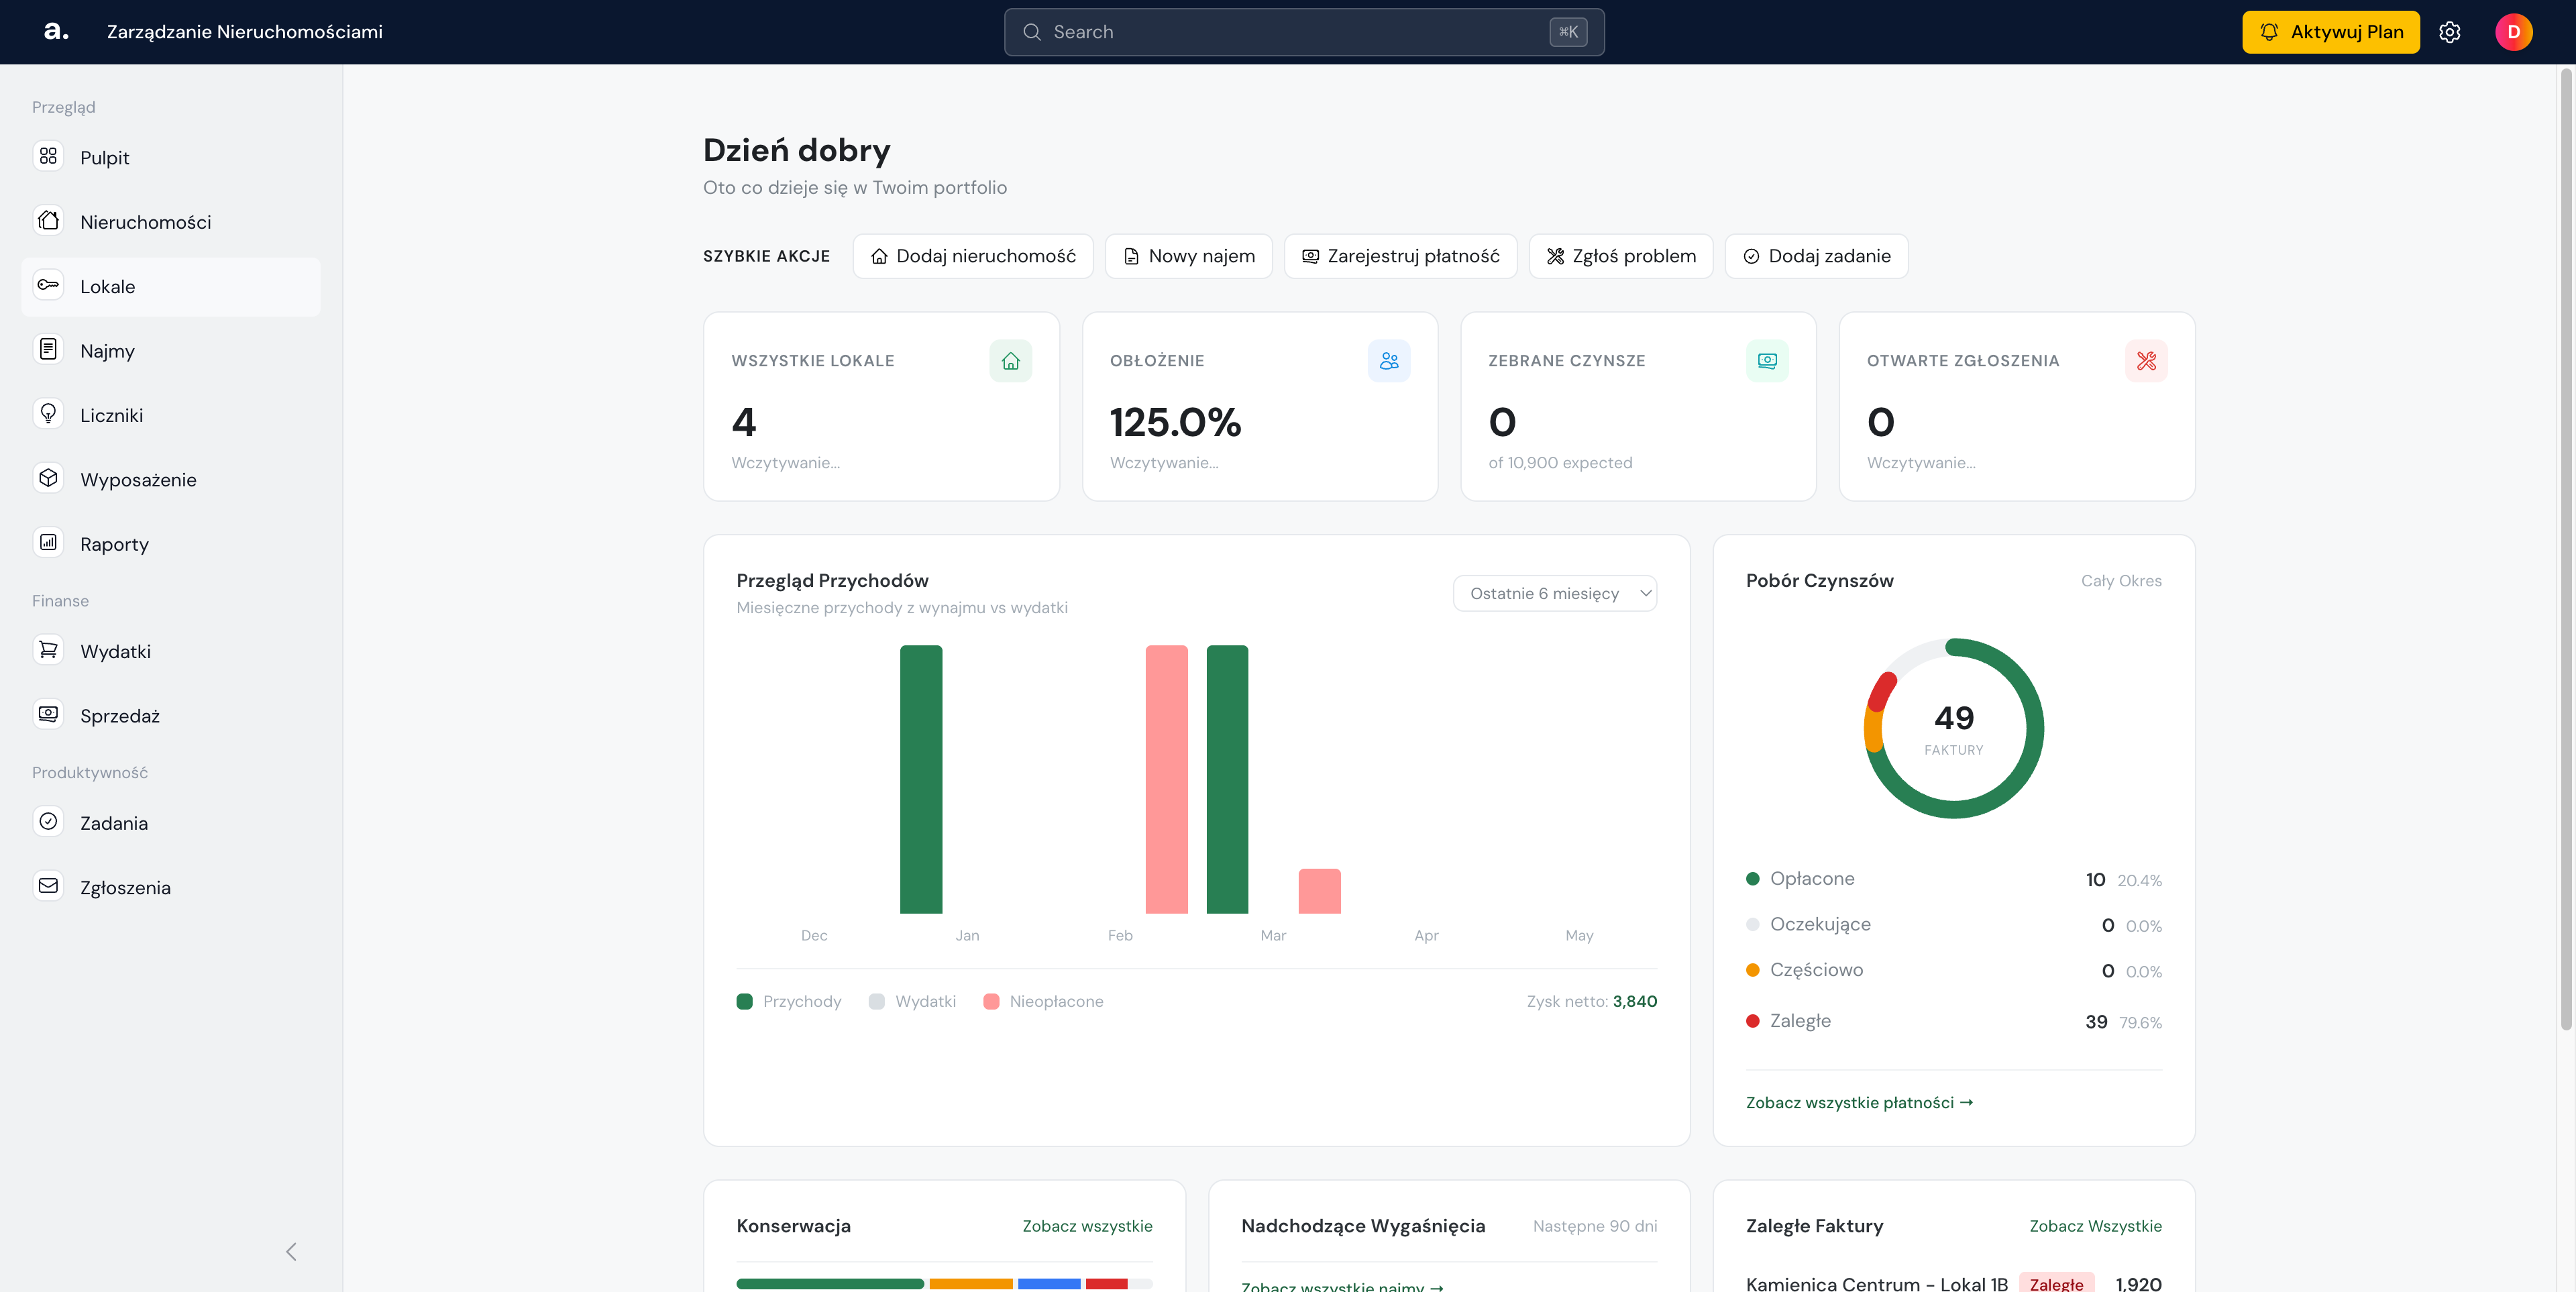Open the Wydatki cart icon
The height and width of the screenshot is (1292, 2576).
[48, 650]
